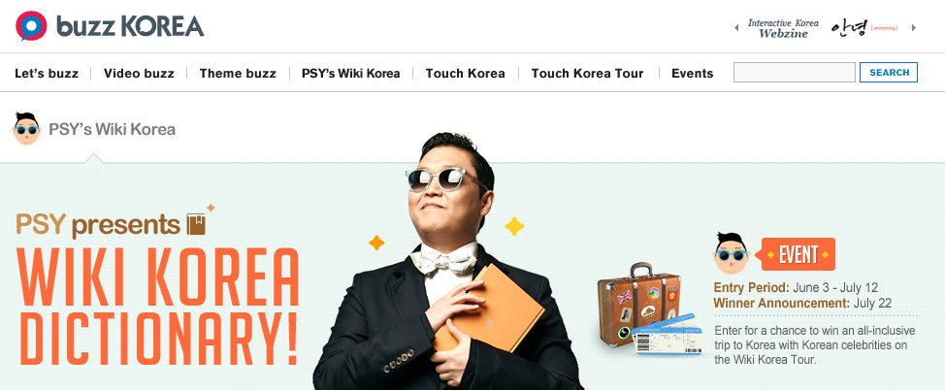Viewport: 945px width, 390px height.
Task: Open the Video buzz menu
Action: point(139,74)
